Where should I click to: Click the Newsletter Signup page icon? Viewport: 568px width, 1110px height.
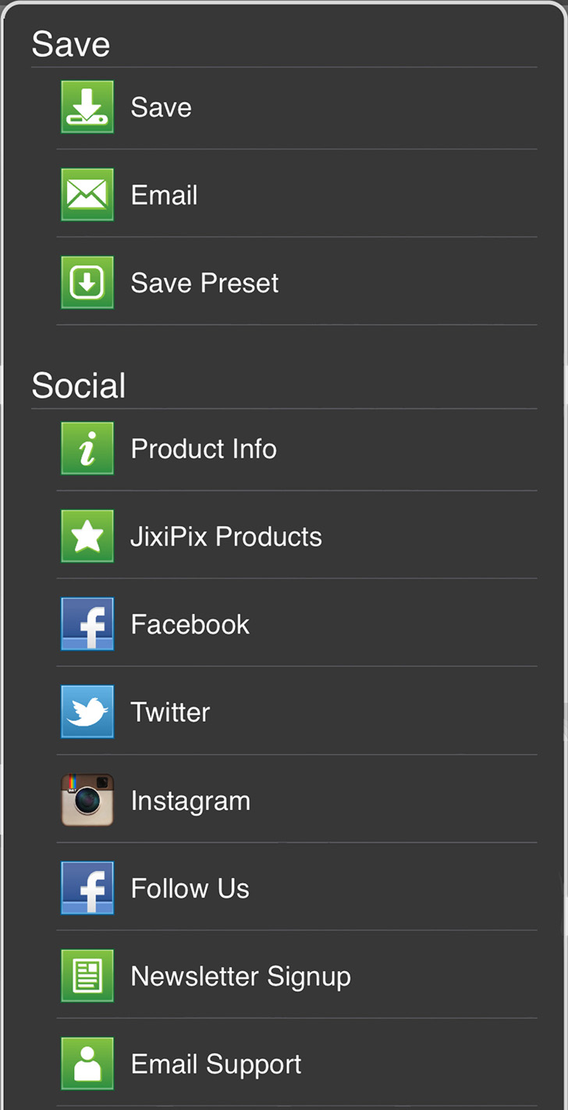pyautogui.click(x=87, y=976)
